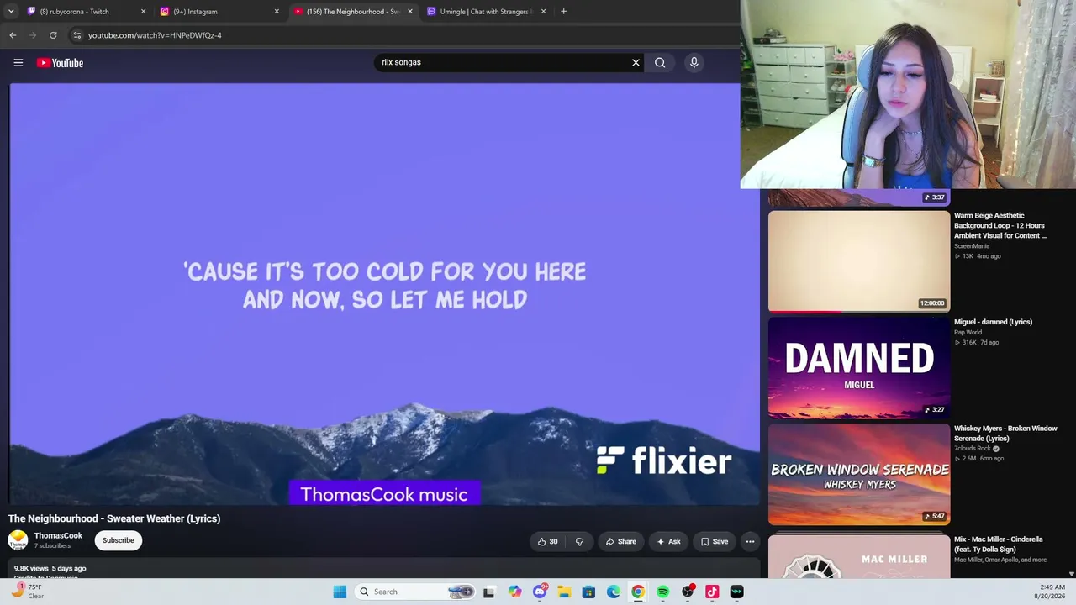The width and height of the screenshot is (1076, 605).
Task: Open the Warm Beige Aesthetic video thumbnail
Action: (859, 261)
